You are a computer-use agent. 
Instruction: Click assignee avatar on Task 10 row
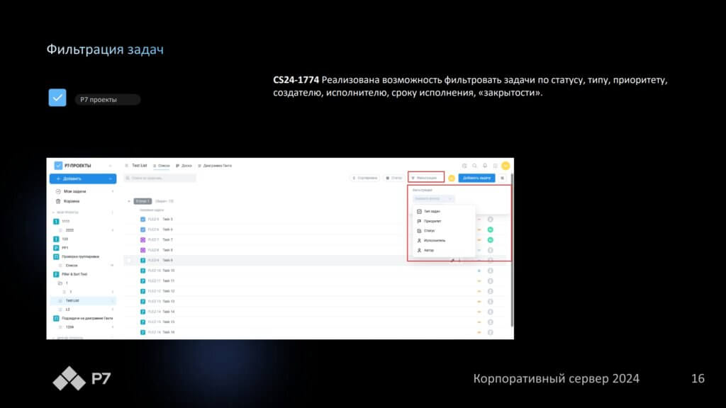pos(490,271)
